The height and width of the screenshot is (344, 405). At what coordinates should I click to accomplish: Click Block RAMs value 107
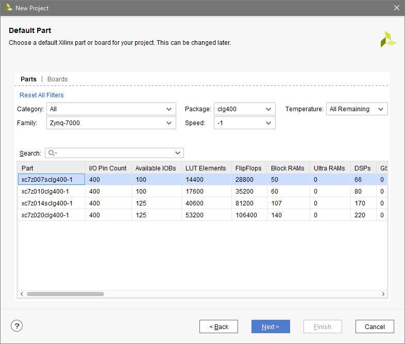[276, 203]
